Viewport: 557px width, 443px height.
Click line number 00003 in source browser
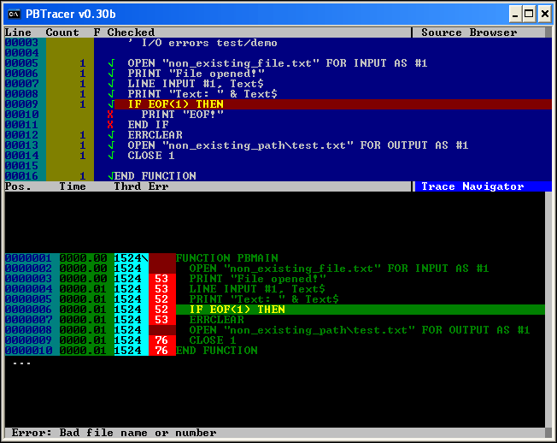point(21,43)
